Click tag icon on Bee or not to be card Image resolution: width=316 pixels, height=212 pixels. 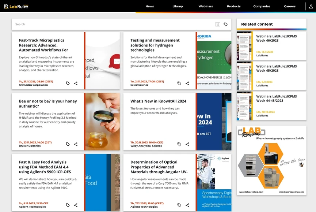[x=68, y=144]
